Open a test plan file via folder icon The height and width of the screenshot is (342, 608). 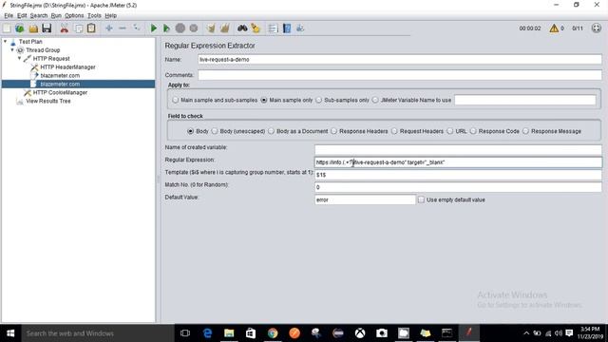[x=33, y=28]
